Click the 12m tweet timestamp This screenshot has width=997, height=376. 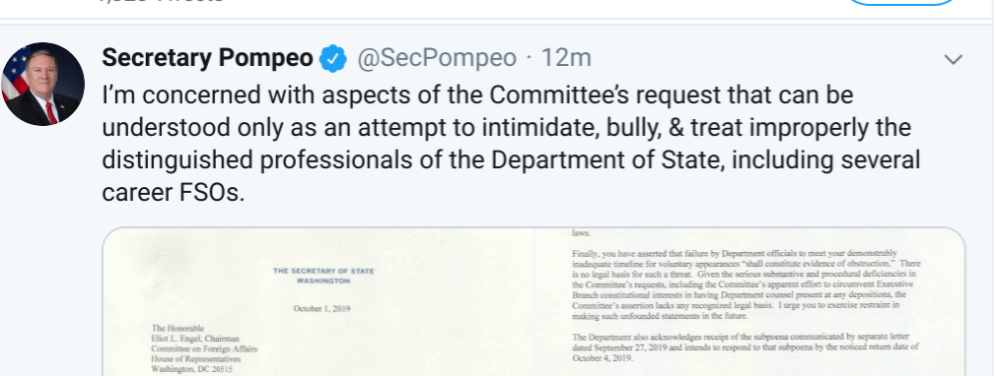tap(566, 58)
